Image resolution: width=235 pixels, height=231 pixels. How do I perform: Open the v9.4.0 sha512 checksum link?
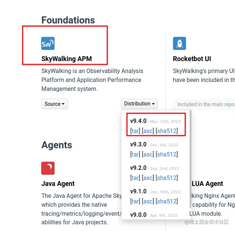pos(167,131)
